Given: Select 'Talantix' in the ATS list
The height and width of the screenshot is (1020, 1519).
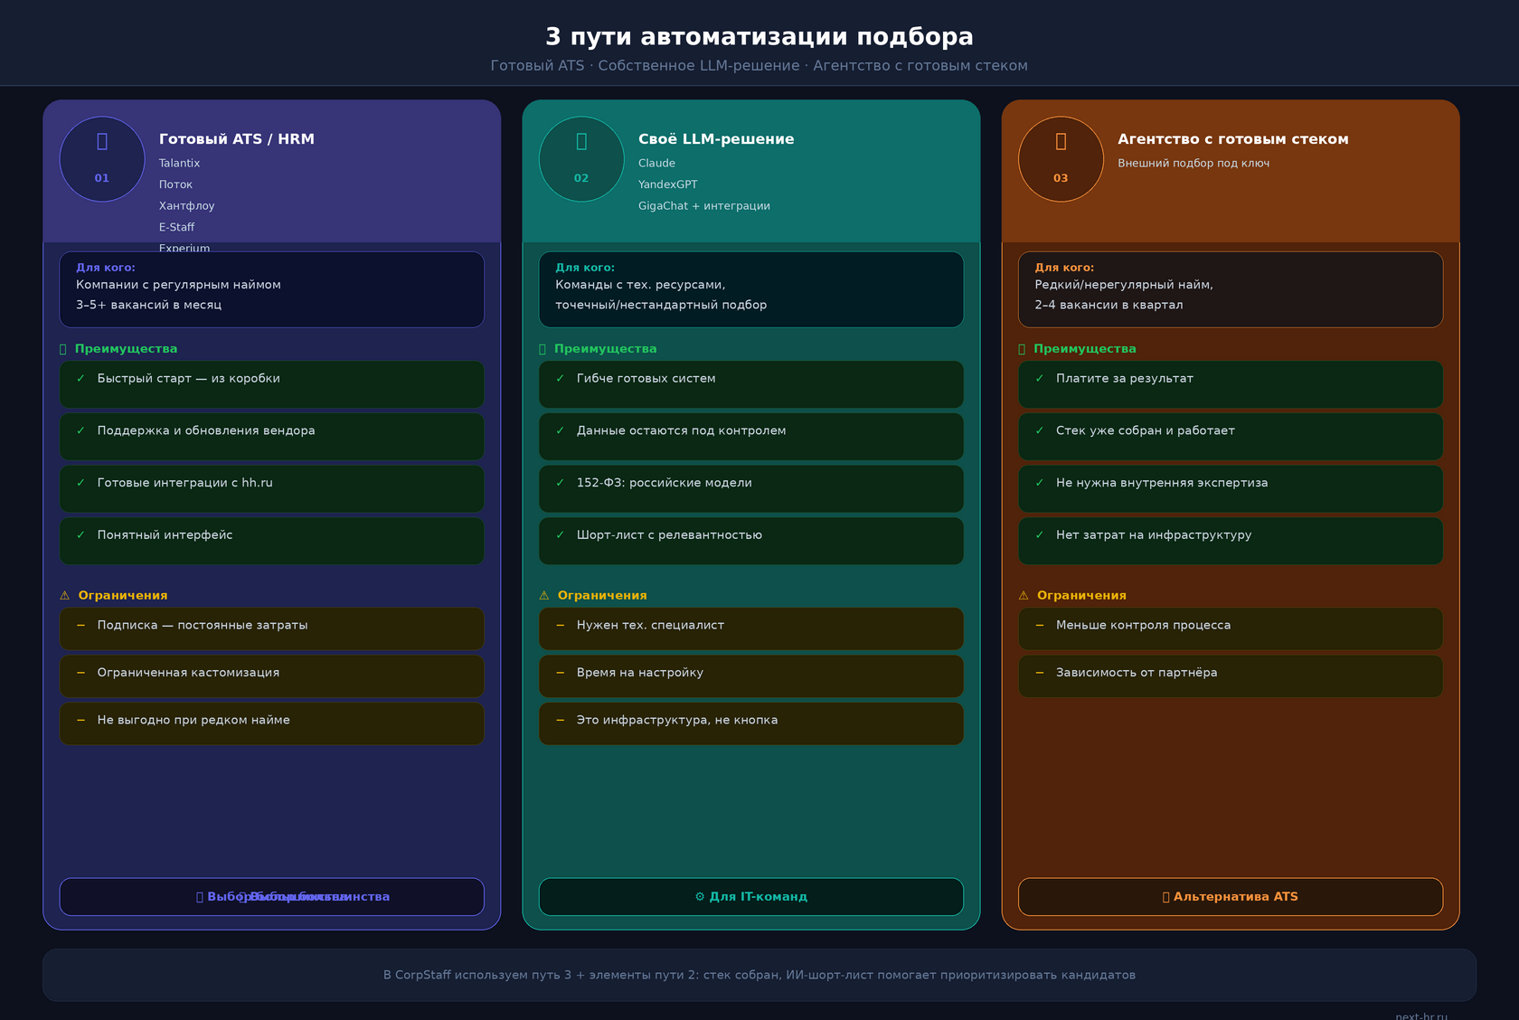Looking at the screenshot, I should (179, 164).
